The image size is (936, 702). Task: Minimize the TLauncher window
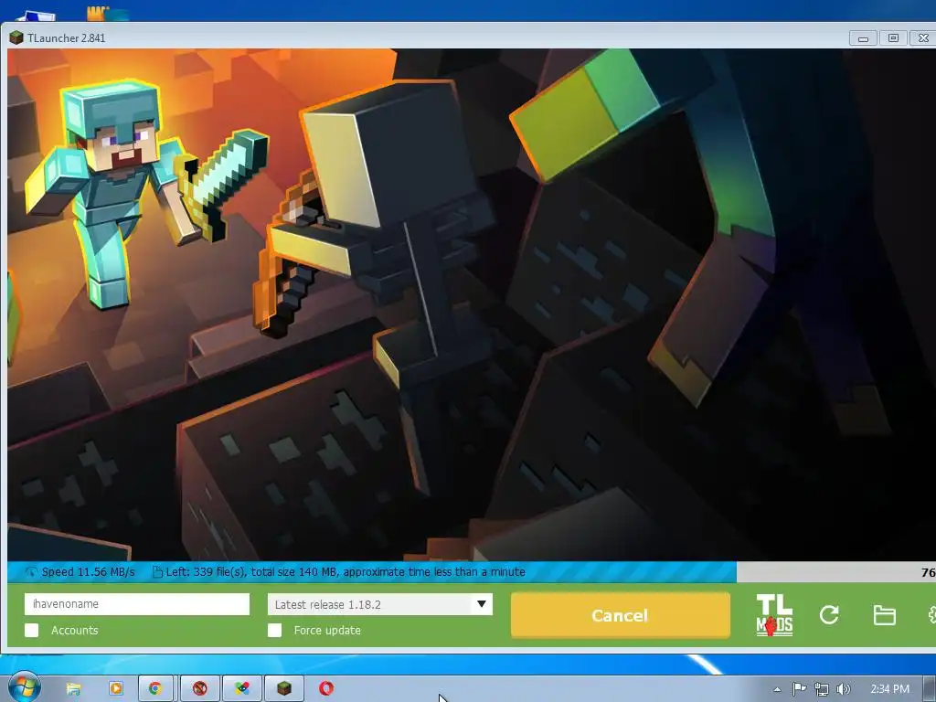[863, 38]
